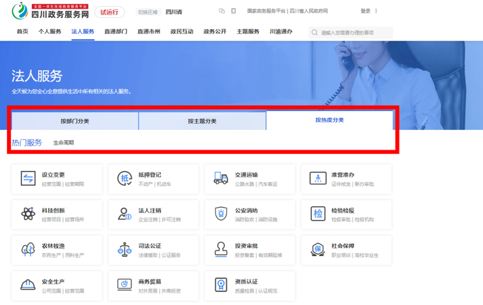Image resolution: width=483 pixels, height=305 pixels.
Task: Click the 登录 login link
Action: 365,11
